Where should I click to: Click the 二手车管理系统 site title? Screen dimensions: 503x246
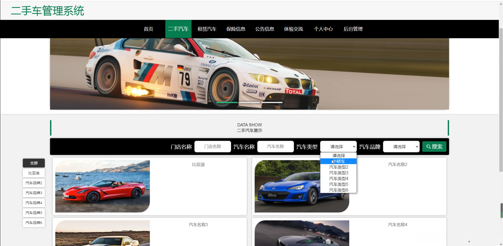(x=47, y=11)
